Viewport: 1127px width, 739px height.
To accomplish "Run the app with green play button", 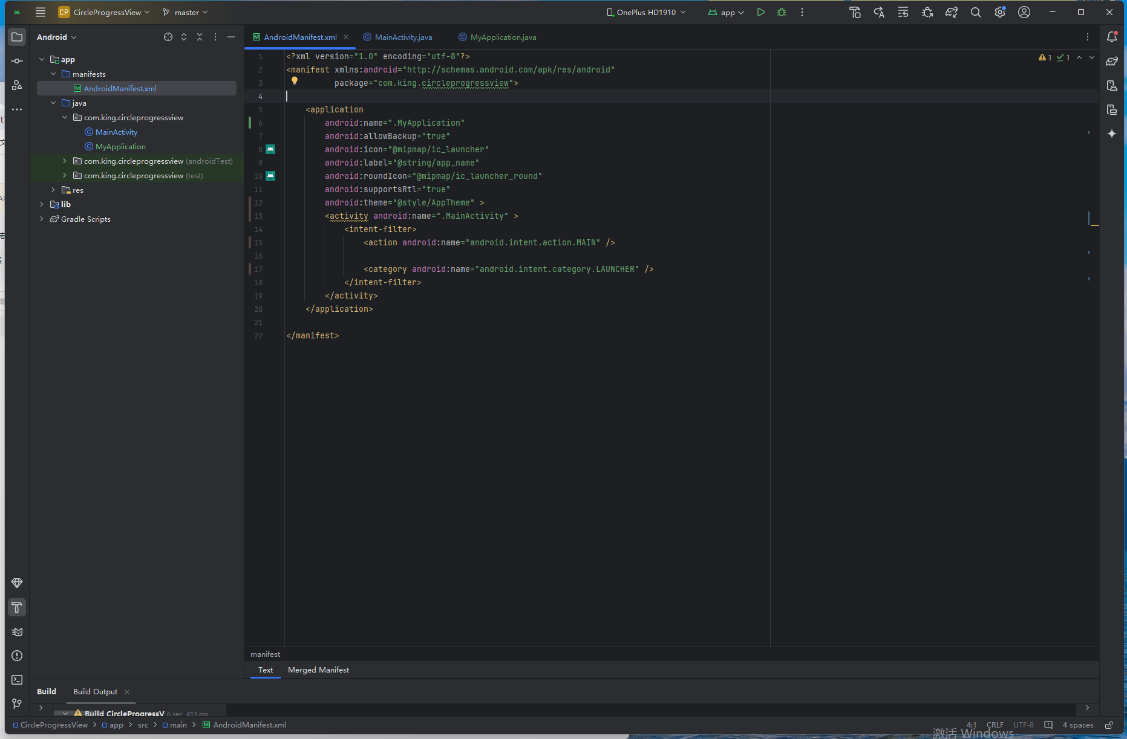I will 761,12.
